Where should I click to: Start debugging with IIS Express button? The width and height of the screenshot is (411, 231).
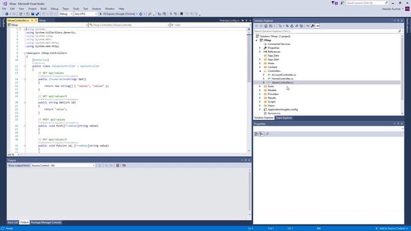point(118,14)
